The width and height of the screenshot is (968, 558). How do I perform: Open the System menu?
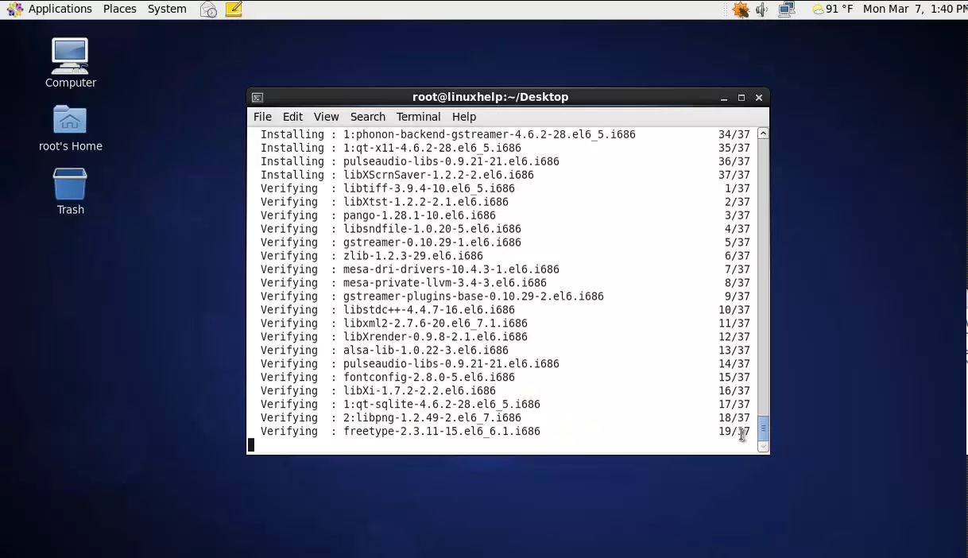167,10
